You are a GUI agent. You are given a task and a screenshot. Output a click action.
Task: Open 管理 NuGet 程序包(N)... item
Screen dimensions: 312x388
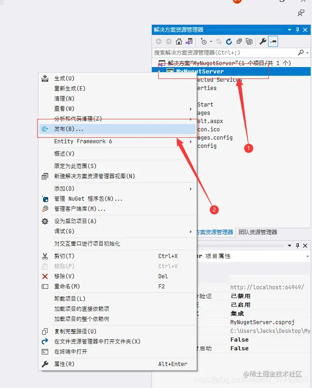tap(117, 199)
